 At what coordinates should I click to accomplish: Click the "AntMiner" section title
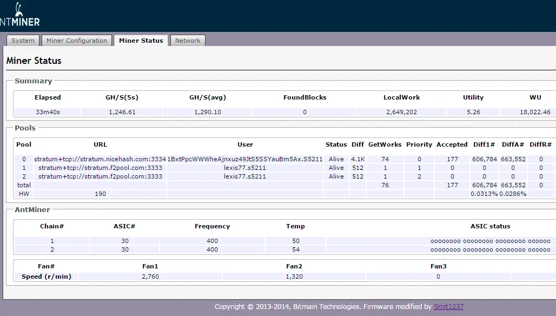32,209
